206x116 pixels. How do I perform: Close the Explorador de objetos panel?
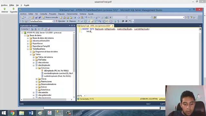(x=74, y=25)
